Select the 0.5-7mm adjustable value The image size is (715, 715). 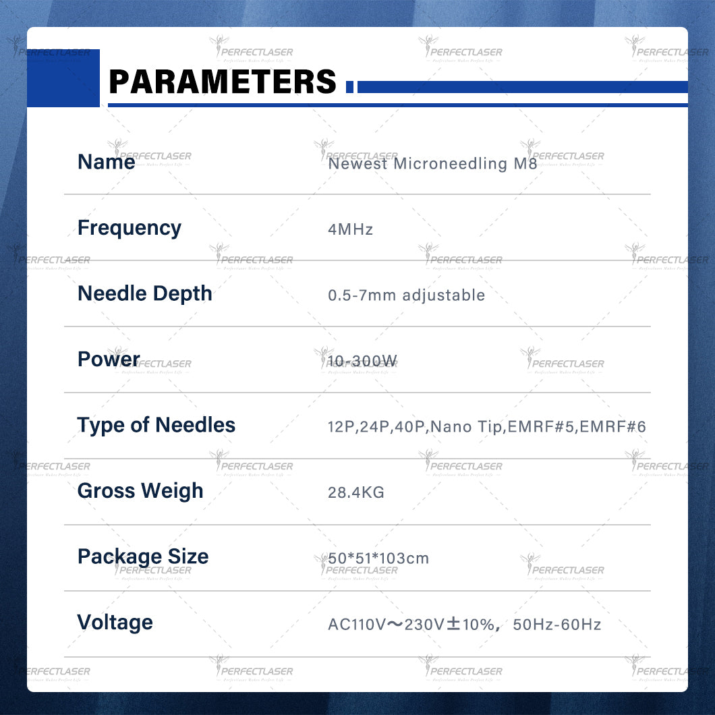pos(406,295)
